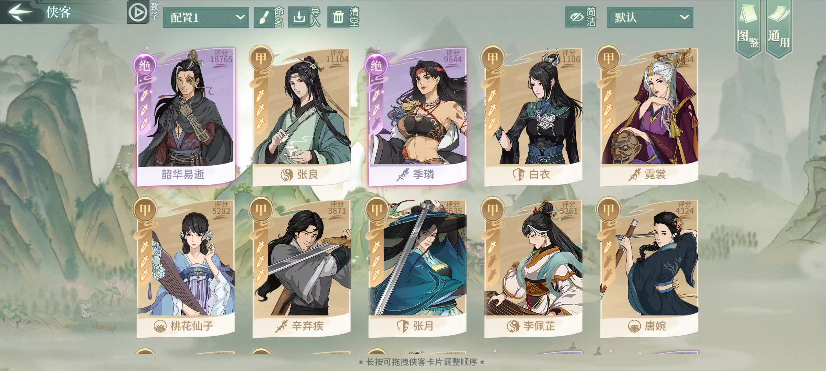Expand the 配置1 configuration dropdown

[206, 17]
